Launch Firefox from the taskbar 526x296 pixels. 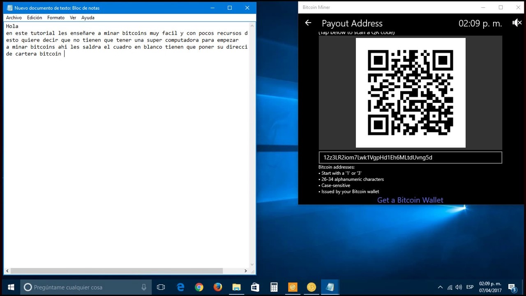click(218, 287)
